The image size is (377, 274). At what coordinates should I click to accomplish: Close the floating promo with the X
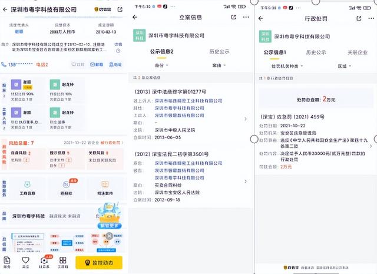click(x=110, y=236)
